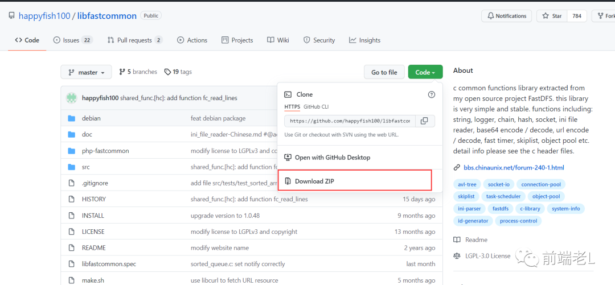
Task: View the 19 tags link
Action: click(178, 72)
